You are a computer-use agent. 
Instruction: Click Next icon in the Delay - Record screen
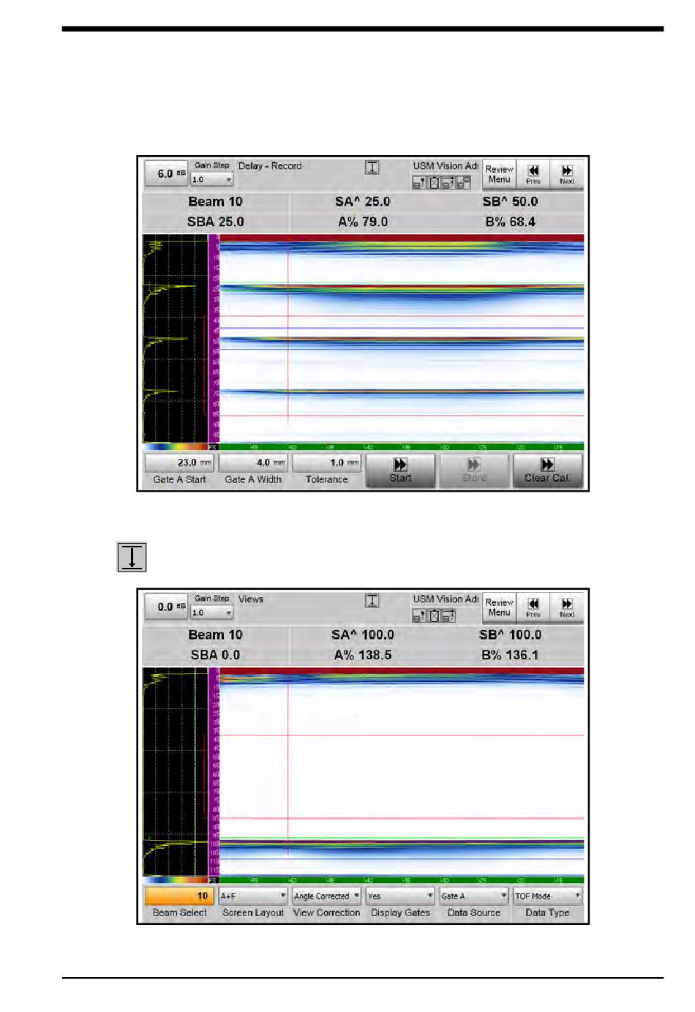pyautogui.click(x=567, y=174)
